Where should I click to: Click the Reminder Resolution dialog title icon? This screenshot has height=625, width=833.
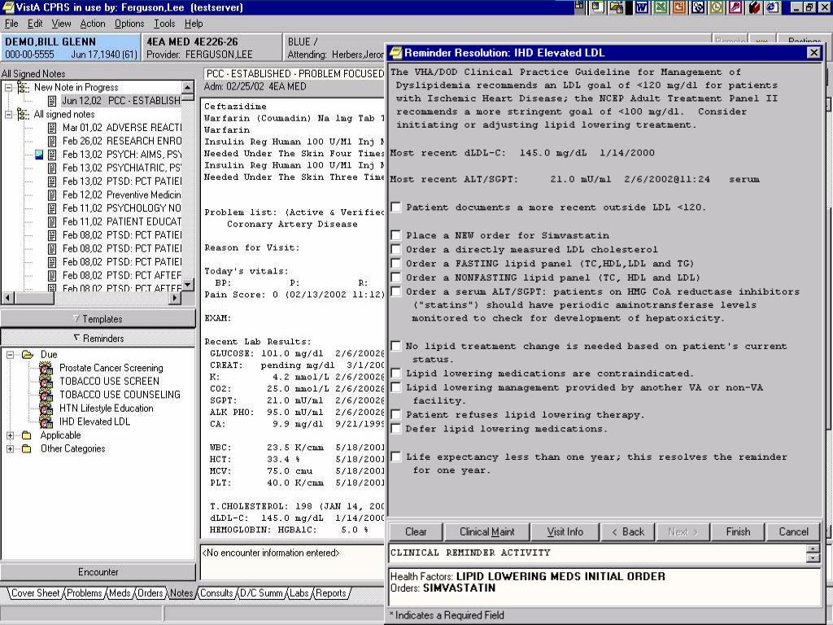tap(395, 52)
